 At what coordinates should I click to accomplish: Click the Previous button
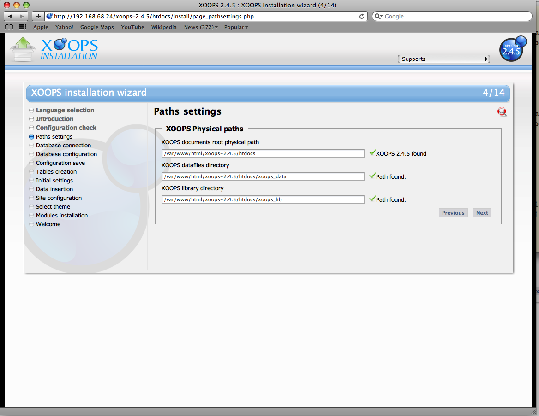453,212
